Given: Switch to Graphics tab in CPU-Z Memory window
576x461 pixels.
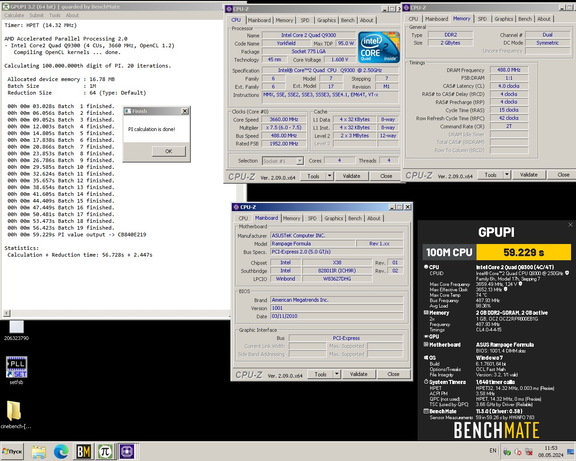Looking at the screenshot, I should (504, 19).
